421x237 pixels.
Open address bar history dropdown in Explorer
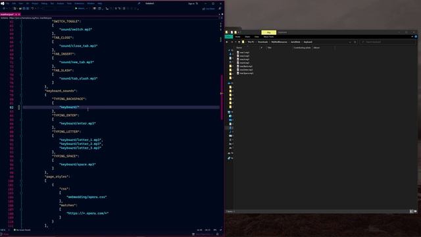coord(350,42)
